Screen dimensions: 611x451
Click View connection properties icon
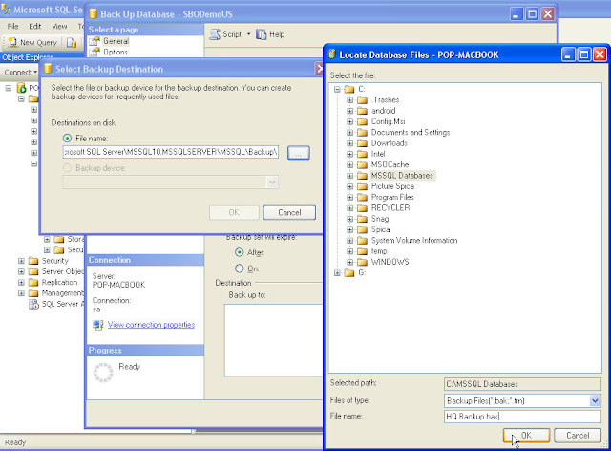(x=97, y=325)
